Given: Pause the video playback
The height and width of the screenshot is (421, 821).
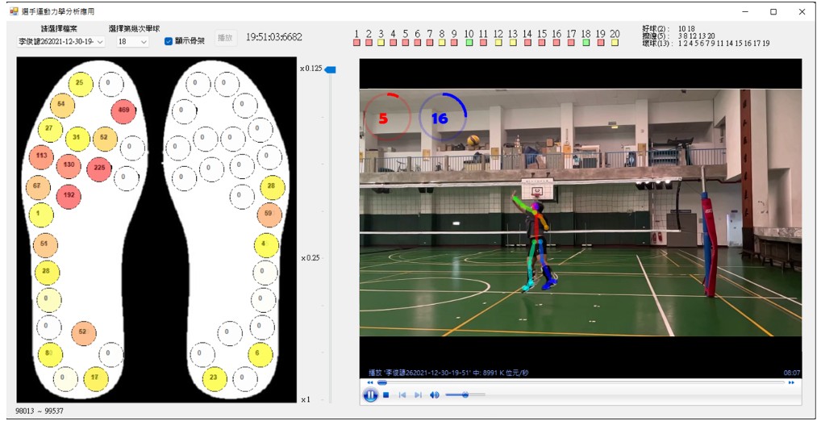Looking at the screenshot, I should click(370, 395).
